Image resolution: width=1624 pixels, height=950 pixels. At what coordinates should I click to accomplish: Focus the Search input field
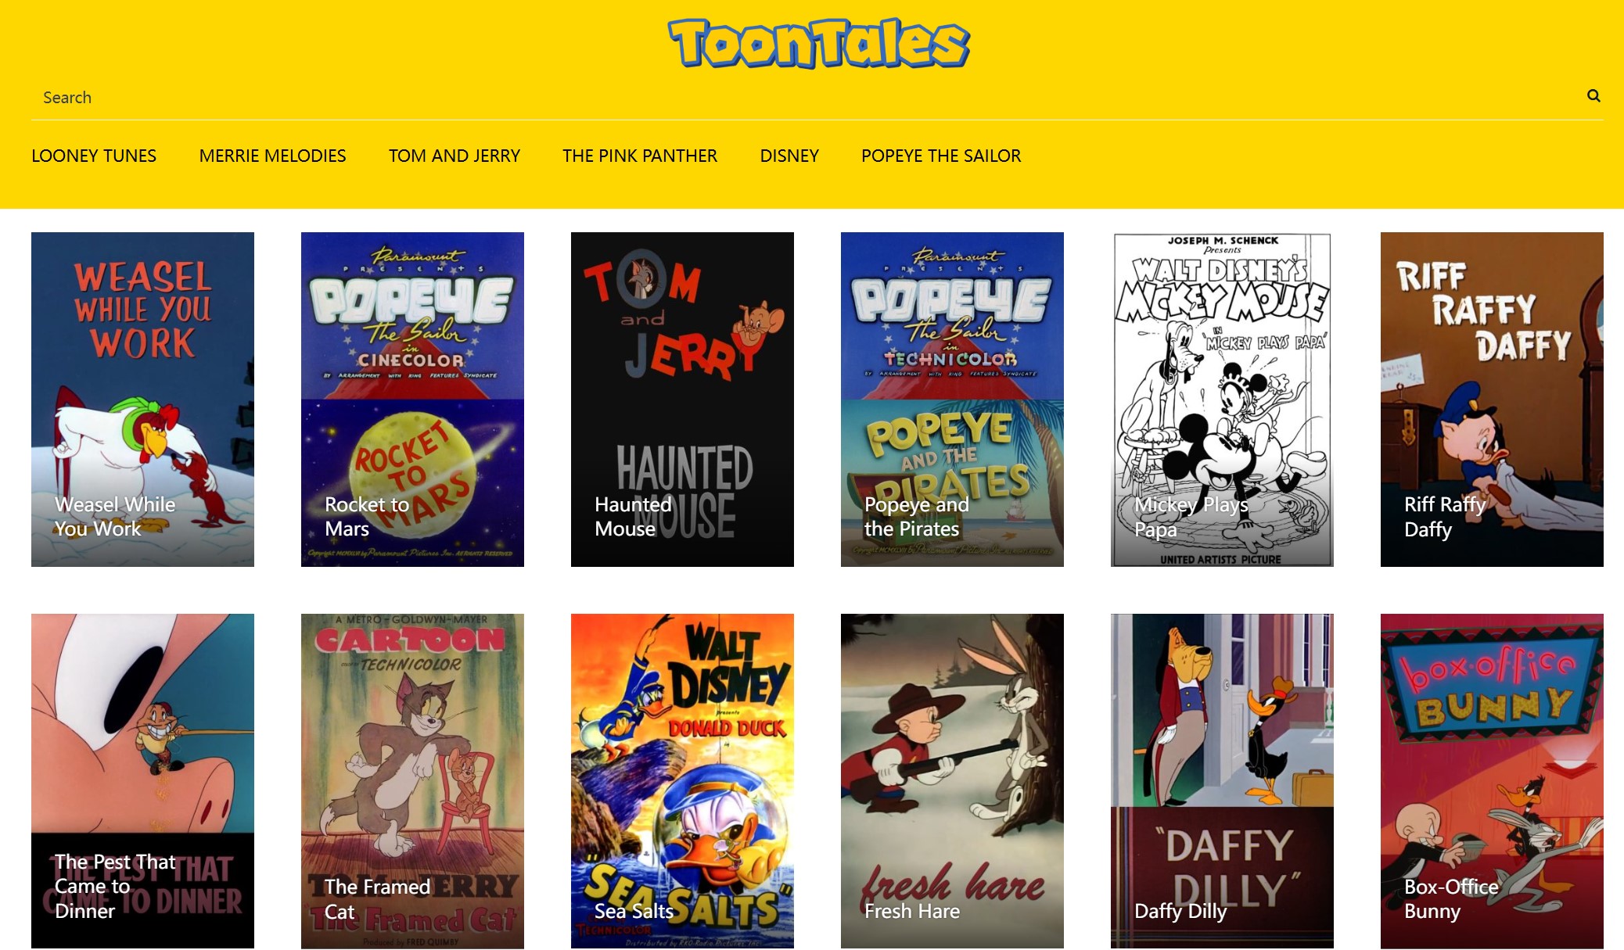pyautogui.click(x=806, y=98)
